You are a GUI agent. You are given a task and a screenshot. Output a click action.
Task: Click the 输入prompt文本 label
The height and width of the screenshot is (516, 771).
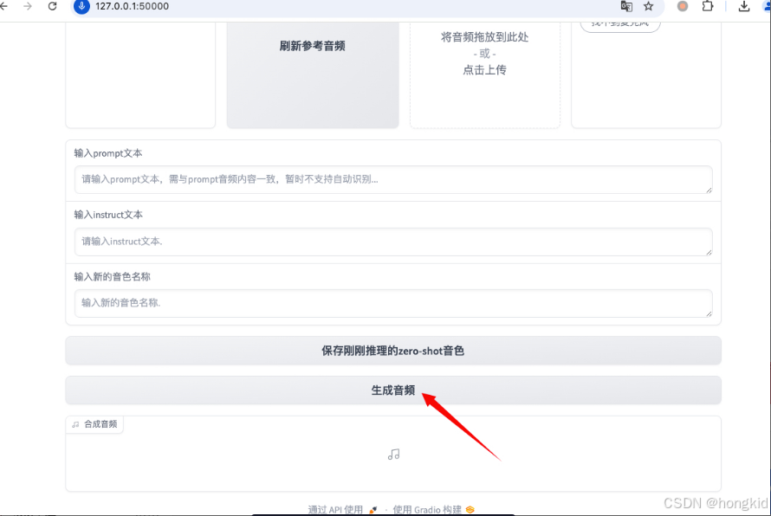click(x=108, y=153)
